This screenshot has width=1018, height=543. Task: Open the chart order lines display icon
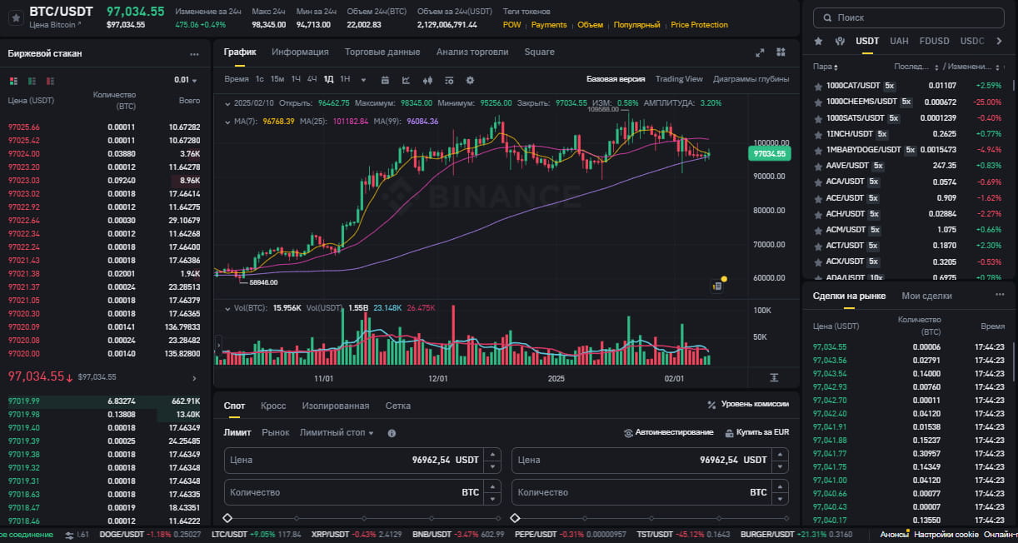coord(449,80)
